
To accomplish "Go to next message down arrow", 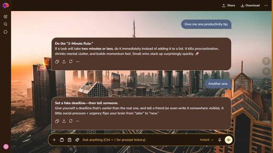I will coord(266,82).
